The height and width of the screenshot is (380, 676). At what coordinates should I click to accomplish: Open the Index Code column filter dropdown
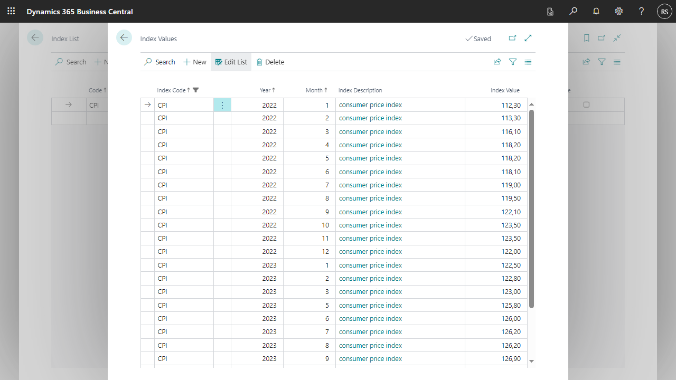coord(196,90)
